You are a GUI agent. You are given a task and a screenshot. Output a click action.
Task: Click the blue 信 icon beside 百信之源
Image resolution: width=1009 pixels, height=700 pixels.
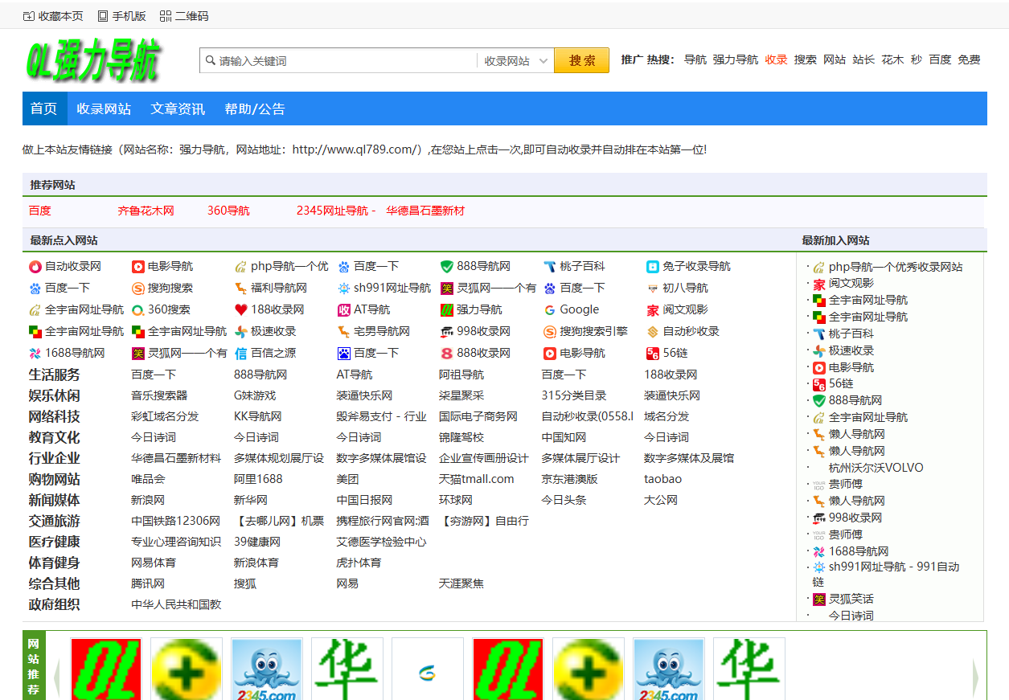click(x=241, y=354)
